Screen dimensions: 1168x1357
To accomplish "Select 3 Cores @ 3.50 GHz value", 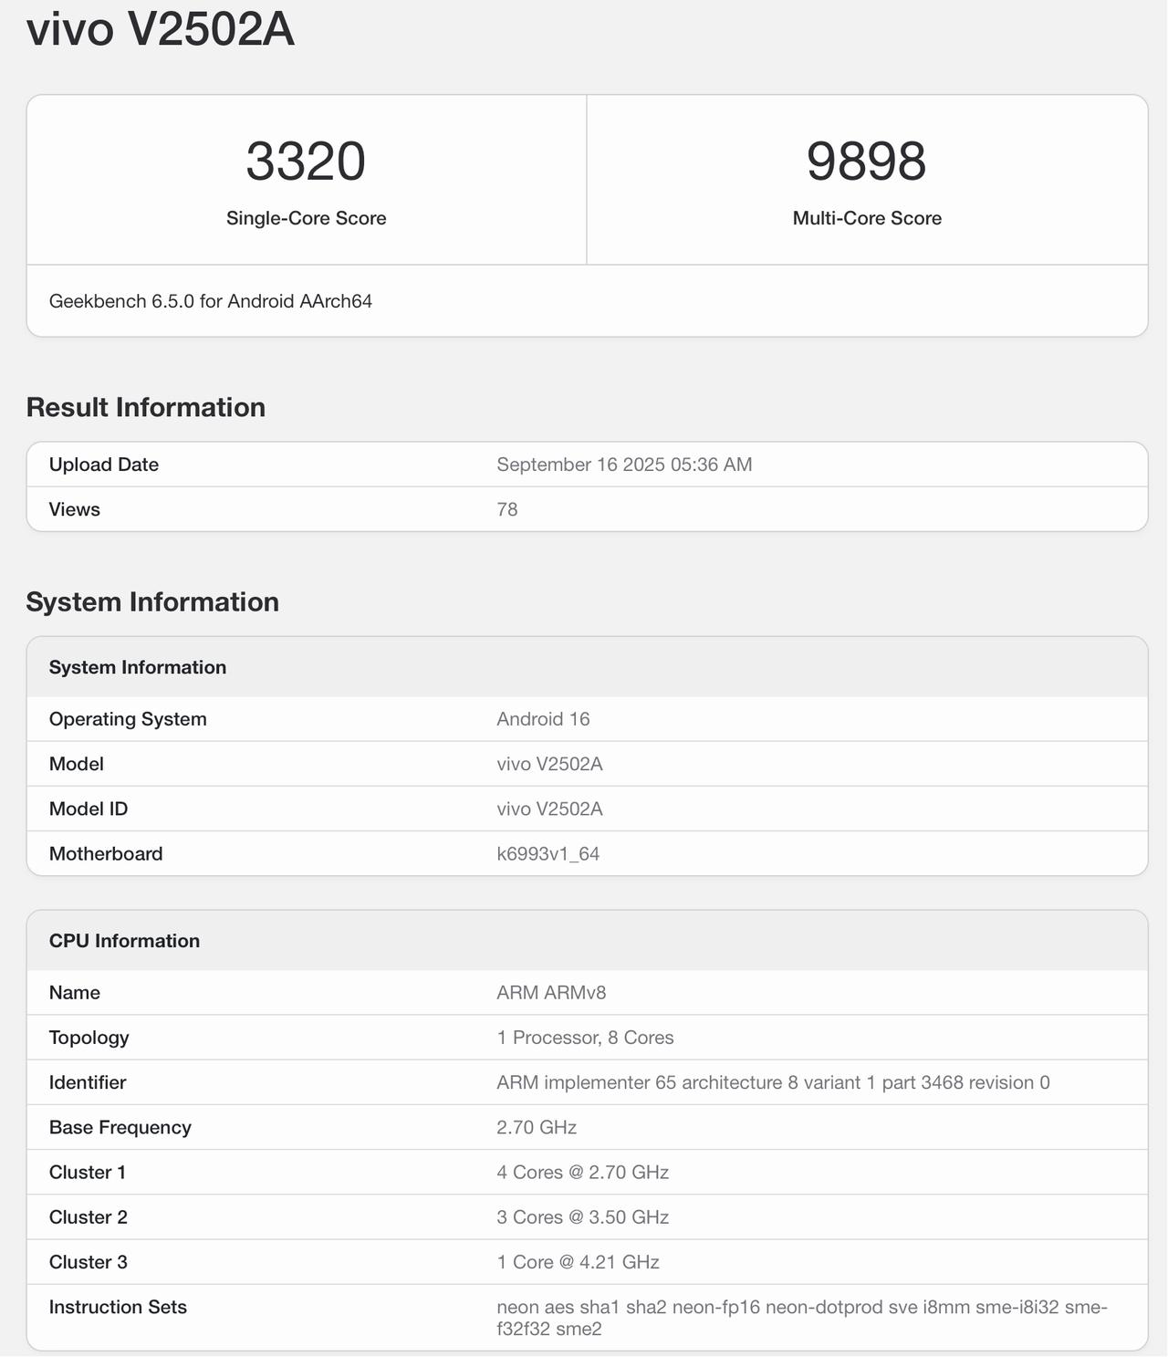I will (583, 1217).
